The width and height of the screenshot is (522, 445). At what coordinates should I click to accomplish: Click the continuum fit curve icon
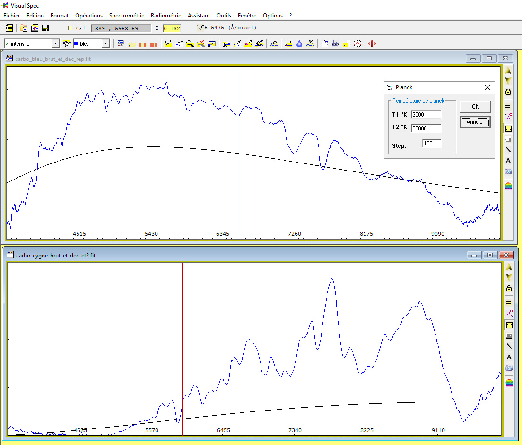[274, 43]
